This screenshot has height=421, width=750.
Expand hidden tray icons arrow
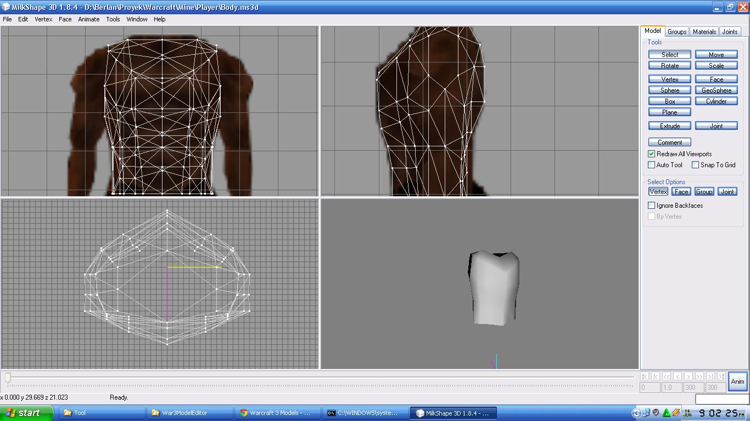pos(636,413)
